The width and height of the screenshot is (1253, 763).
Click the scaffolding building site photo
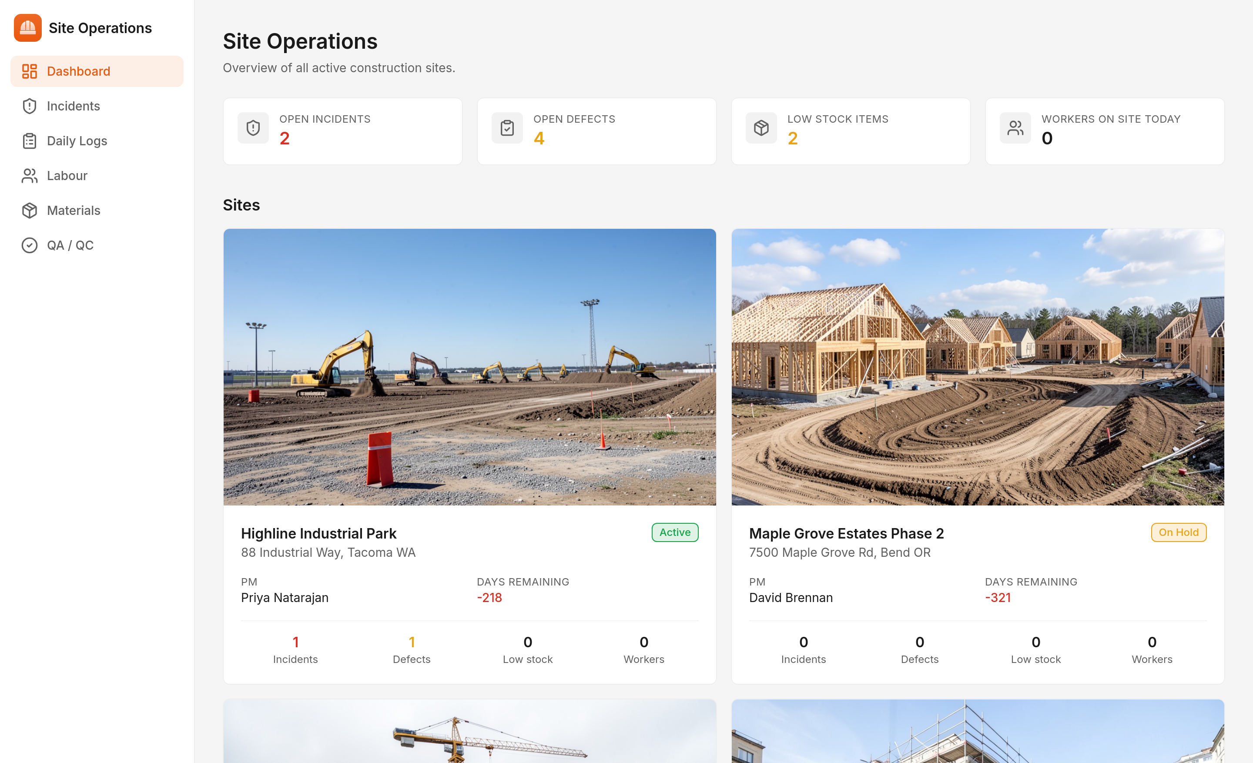click(x=977, y=731)
